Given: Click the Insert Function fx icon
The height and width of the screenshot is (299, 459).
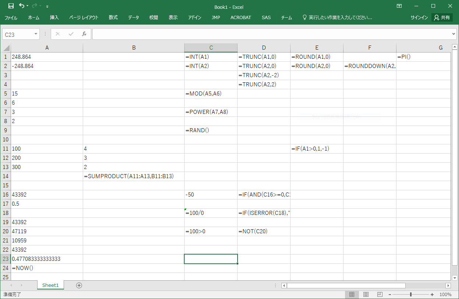Looking at the screenshot, I should pyautogui.click(x=84, y=34).
